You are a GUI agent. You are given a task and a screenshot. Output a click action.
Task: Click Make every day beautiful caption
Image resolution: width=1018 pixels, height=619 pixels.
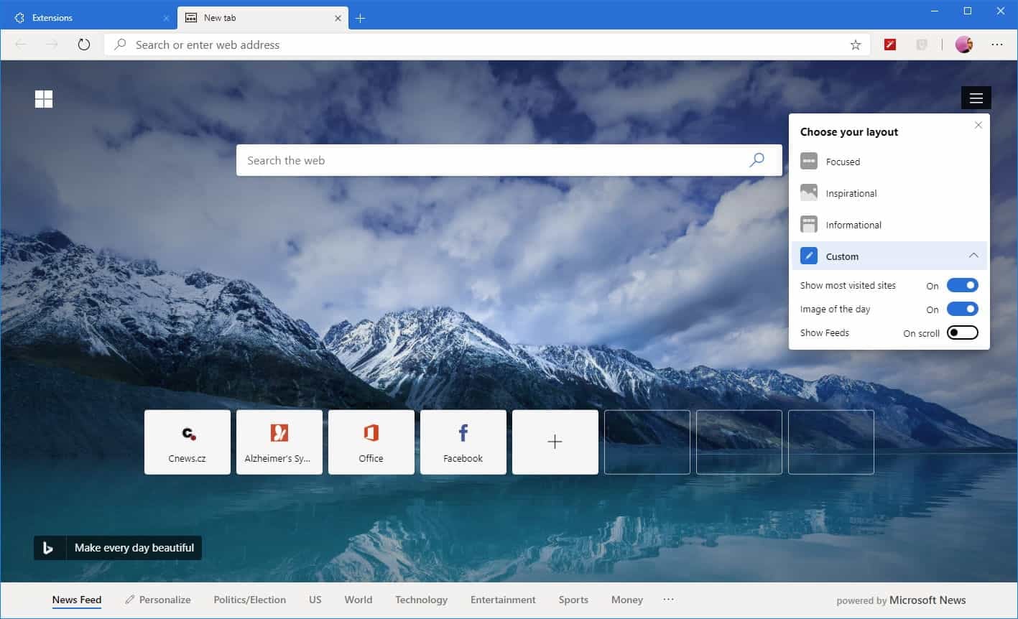click(x=134, y=548)
